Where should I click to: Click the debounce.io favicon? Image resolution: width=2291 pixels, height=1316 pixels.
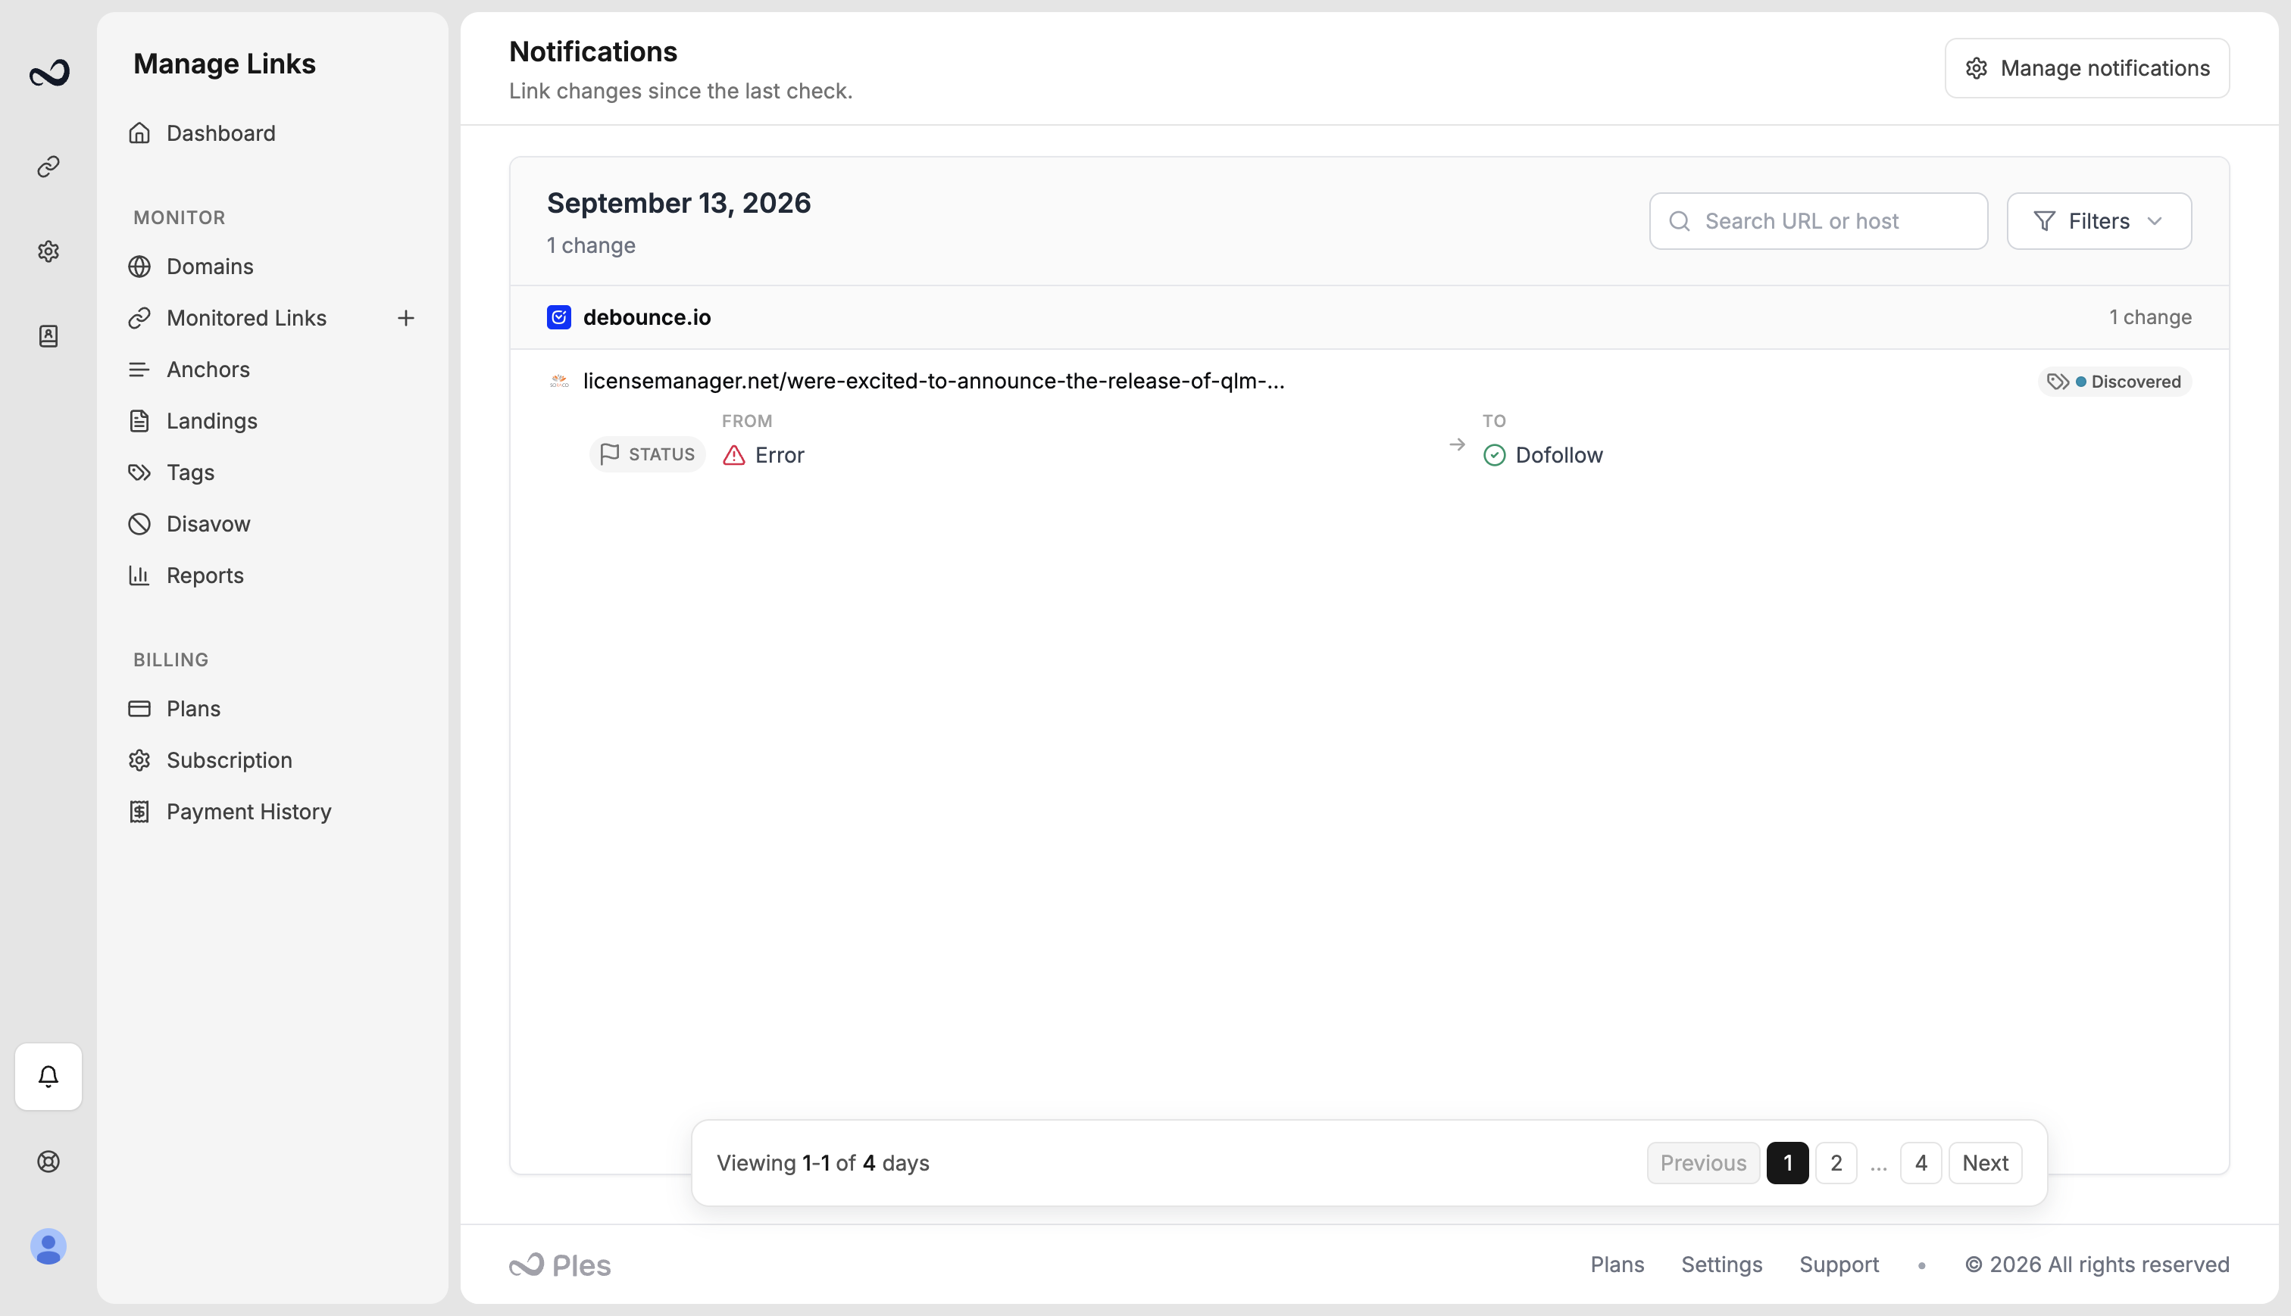[559, 317]
